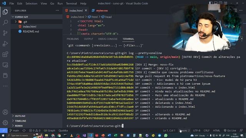The height and width of the screenshot is (138, 246).
Task: Open the Selection menu
Action: tap(32, 3)
